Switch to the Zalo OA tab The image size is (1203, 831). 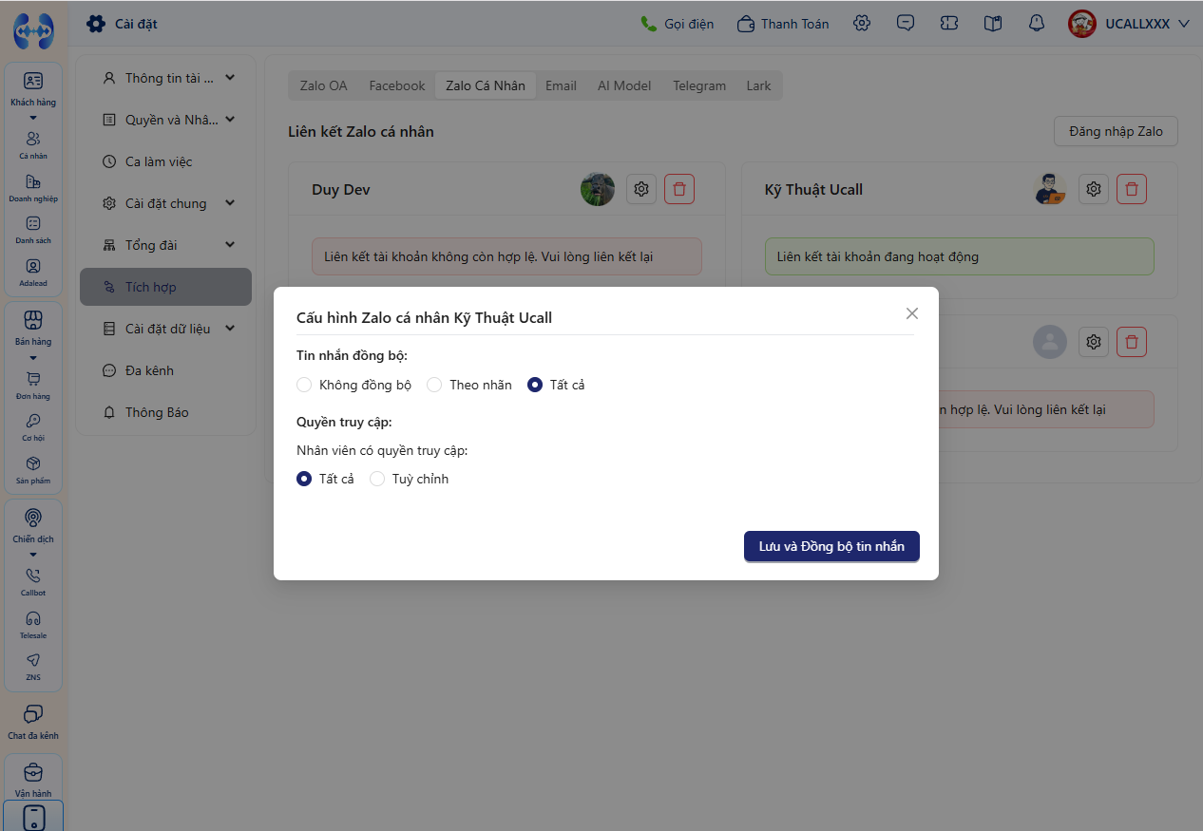click(x=323, y=85)
